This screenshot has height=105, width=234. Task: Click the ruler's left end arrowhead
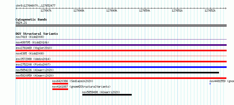(16, 8)
